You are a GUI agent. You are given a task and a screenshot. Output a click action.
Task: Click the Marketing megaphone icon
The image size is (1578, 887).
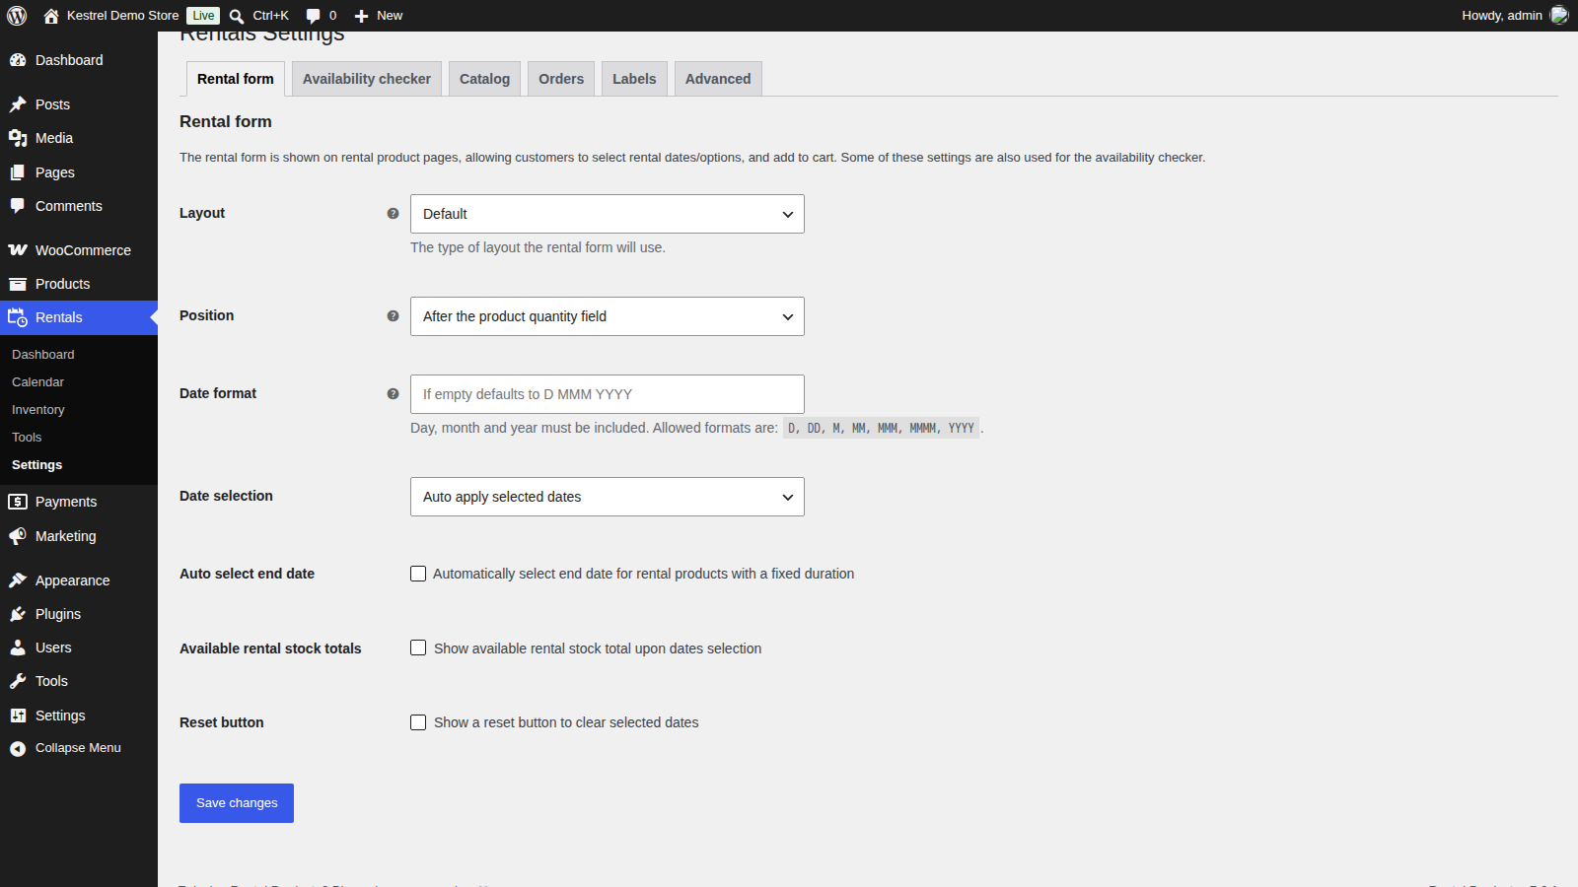18,536
